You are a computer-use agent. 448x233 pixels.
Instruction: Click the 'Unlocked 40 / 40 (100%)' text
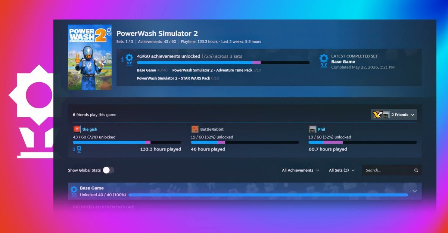coord(103,195)
